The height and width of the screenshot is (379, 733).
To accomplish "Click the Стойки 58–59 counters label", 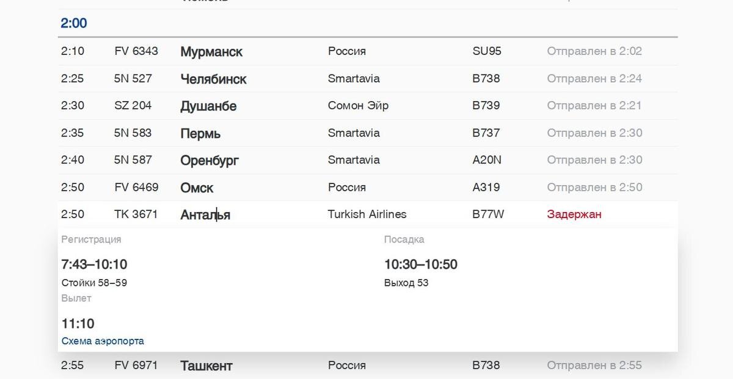I will [94, 283].
